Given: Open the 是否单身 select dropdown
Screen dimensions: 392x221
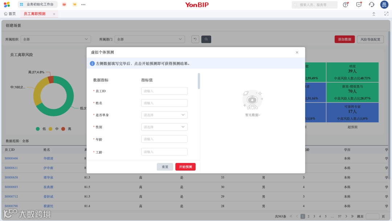Looking at the screenshot, I should point(164,115).
